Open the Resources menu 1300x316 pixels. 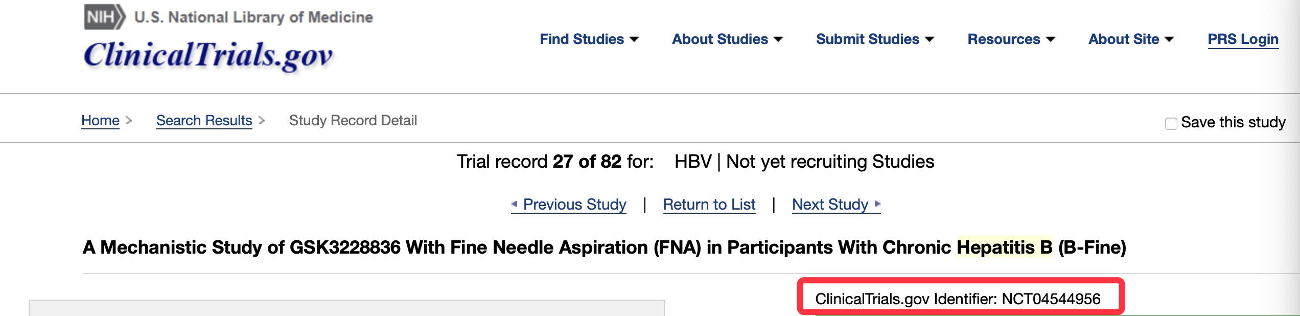(x=1011, y=39)
